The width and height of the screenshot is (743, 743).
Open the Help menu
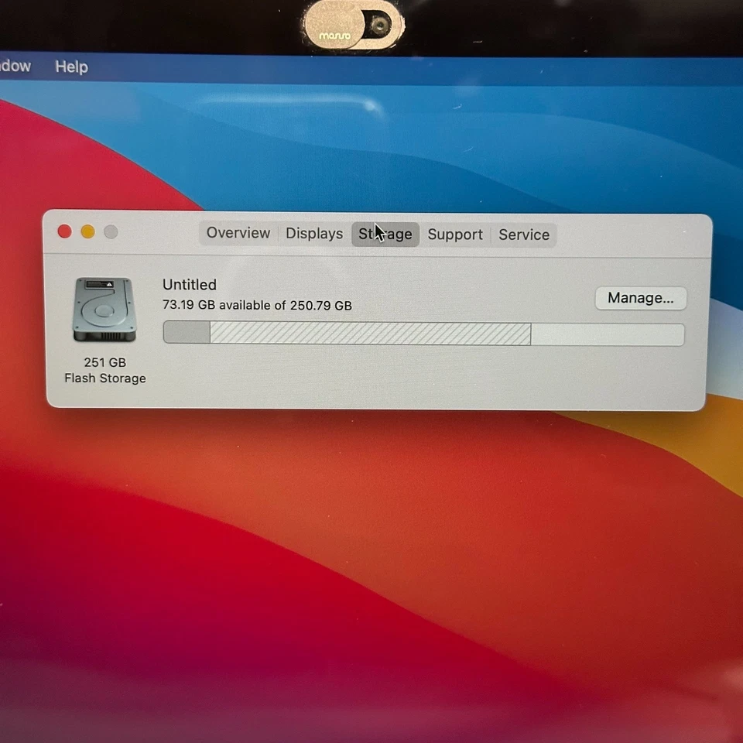click(70, 67)
